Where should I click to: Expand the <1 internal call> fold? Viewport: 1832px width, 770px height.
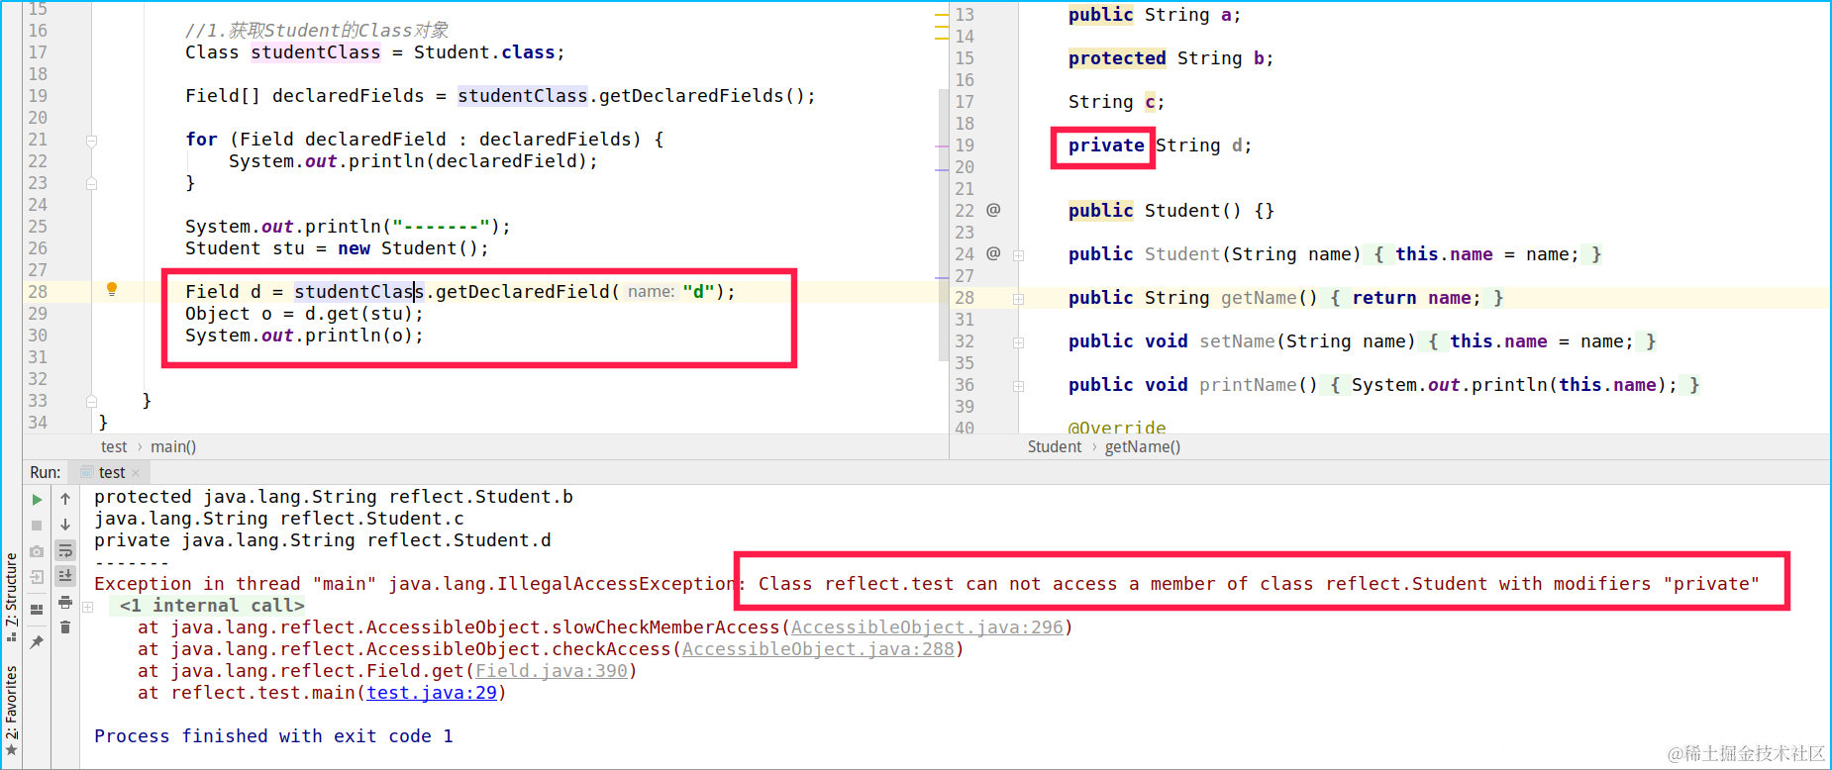(87, 607)
